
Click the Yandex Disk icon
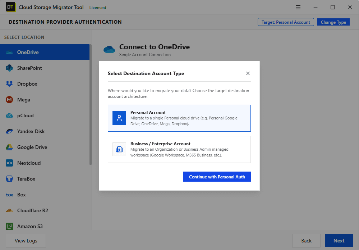point(9,131)
